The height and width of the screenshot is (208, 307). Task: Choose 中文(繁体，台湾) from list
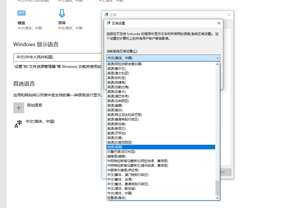161,179
